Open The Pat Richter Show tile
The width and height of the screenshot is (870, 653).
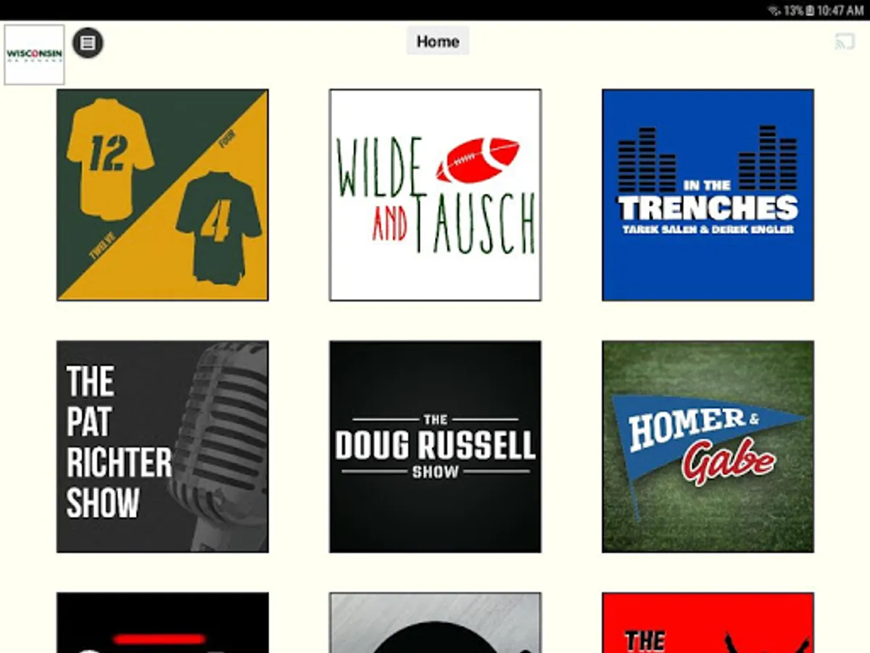162,446
